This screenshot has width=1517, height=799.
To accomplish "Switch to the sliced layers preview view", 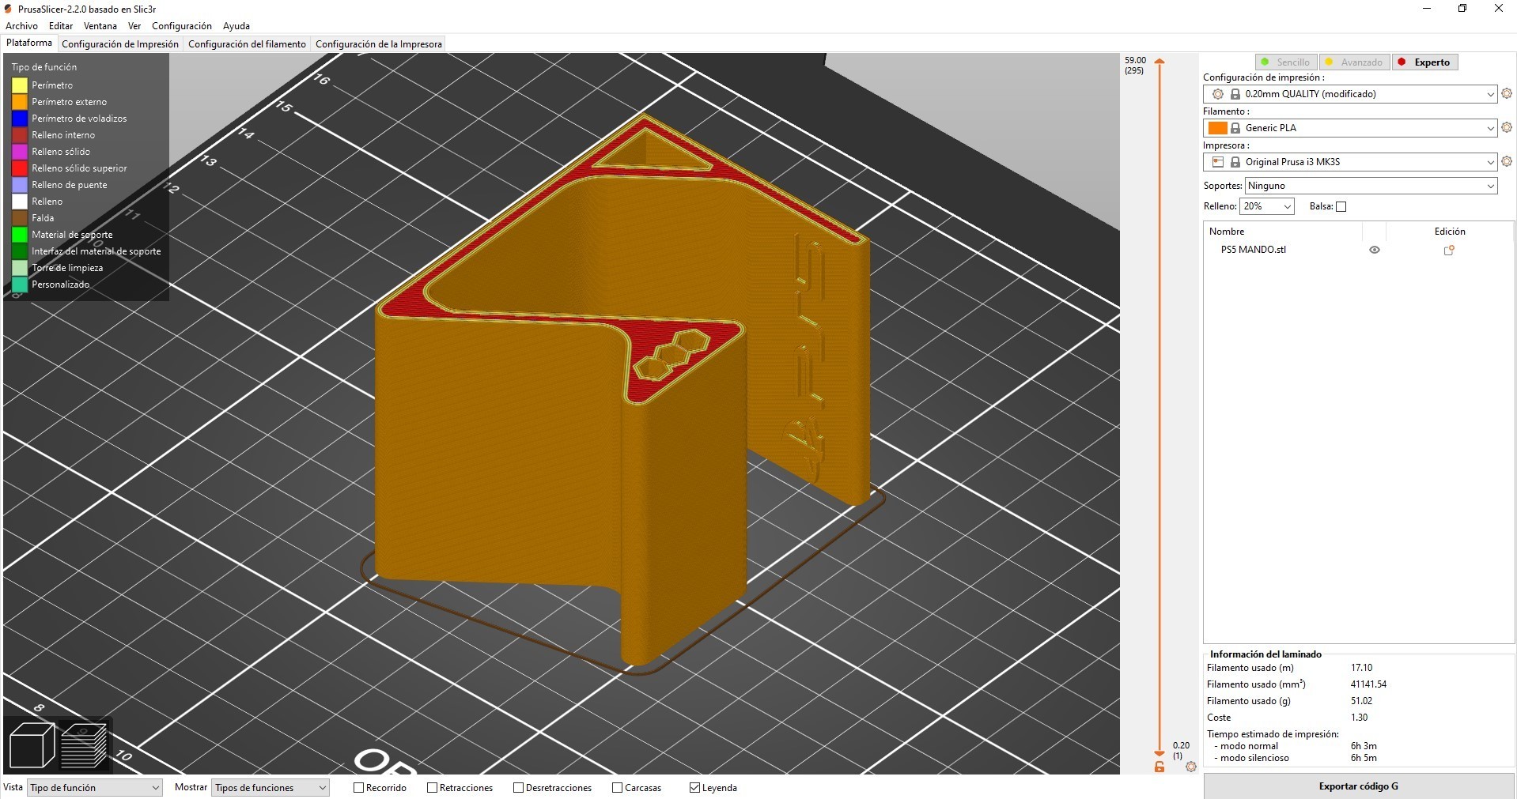I will (83, 744).
